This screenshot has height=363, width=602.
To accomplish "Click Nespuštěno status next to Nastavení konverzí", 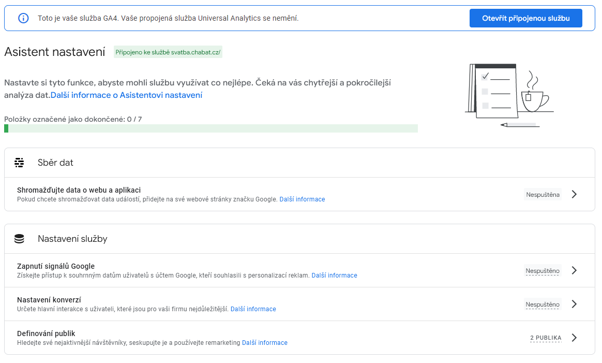I will coord(543,304).
